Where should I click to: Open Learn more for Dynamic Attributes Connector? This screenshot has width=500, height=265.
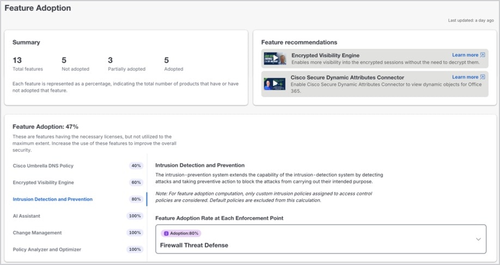[x=465, y=77]
